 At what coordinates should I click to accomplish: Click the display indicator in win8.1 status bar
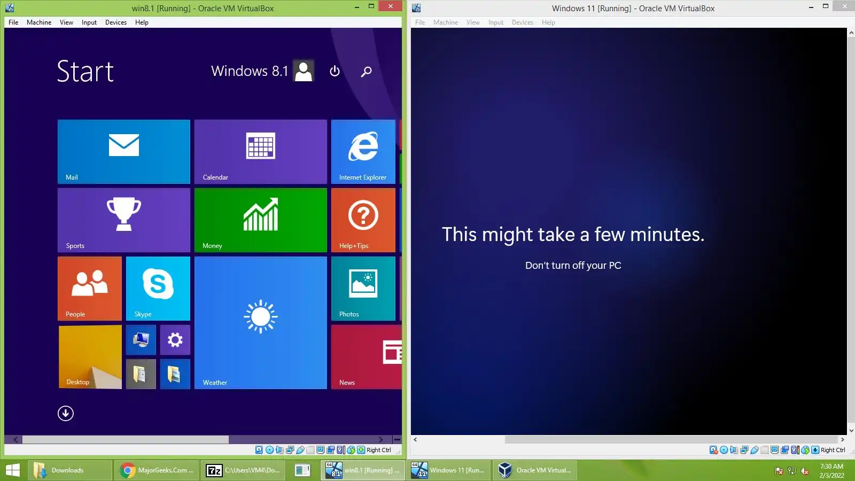click(321, 450)
